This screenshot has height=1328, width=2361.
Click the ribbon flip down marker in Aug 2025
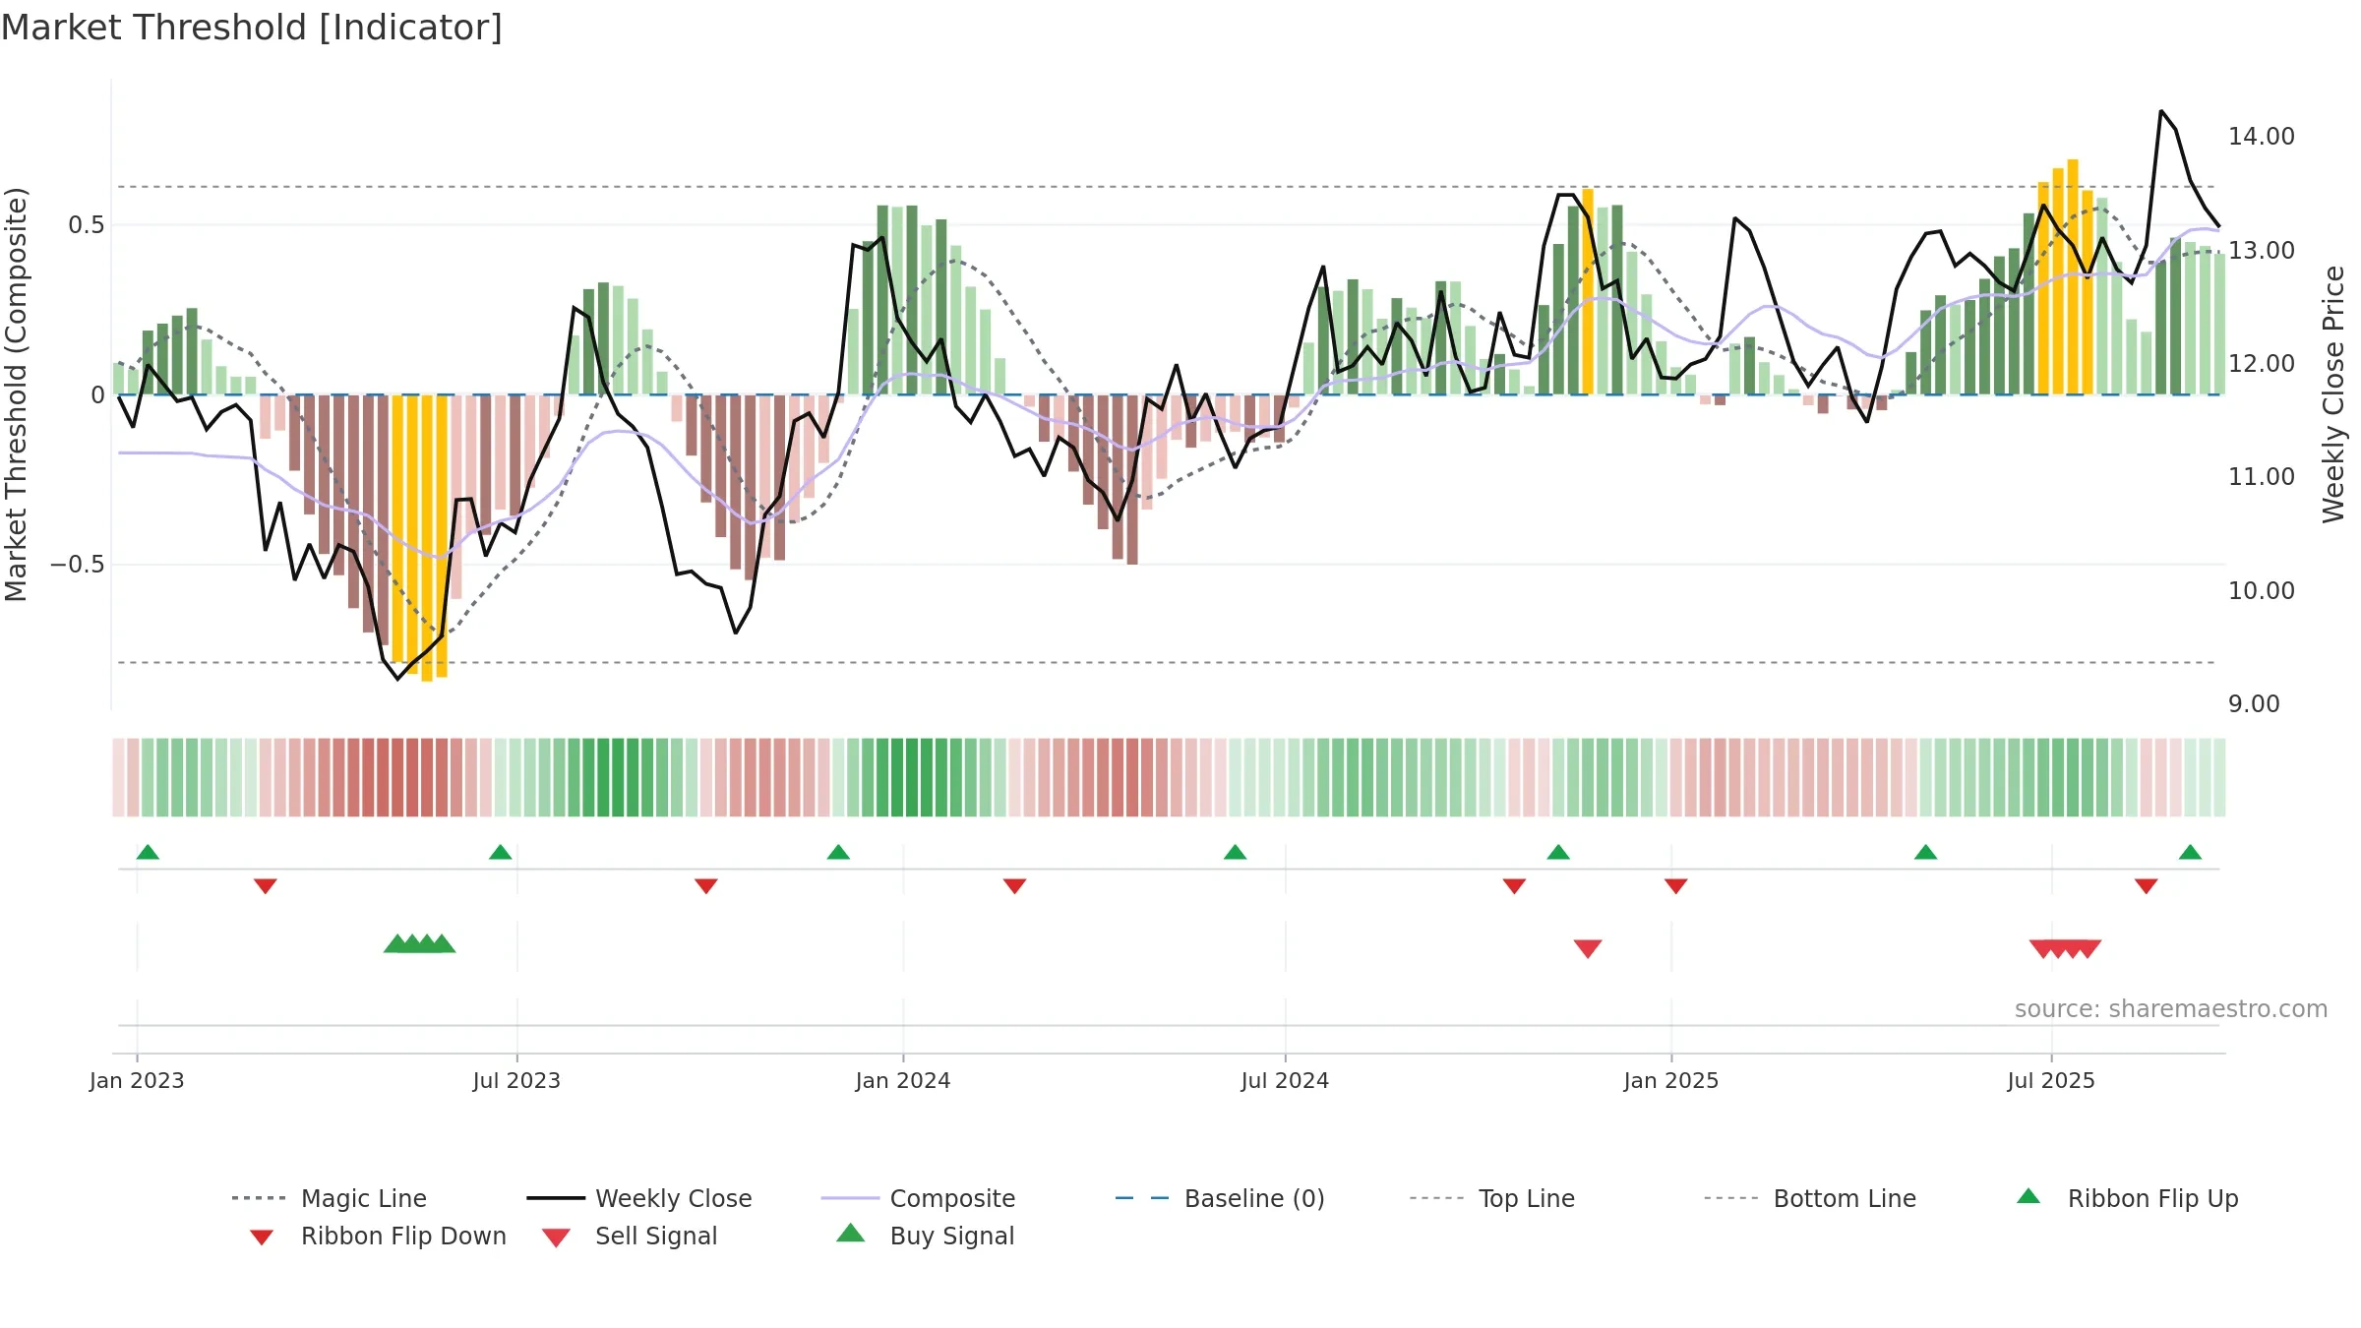[x=2147, y=886]
